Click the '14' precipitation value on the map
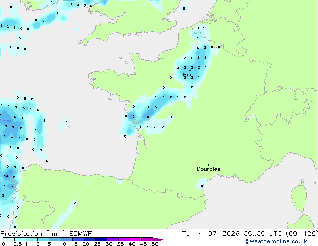Screen dimensions: 318x246 click(x=6, y=176)
